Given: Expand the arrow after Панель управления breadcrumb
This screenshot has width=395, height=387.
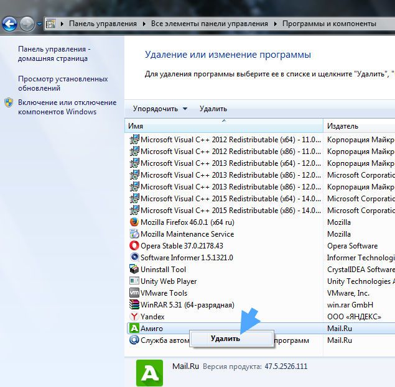Looking at the screenshot, I should point(144,24).
